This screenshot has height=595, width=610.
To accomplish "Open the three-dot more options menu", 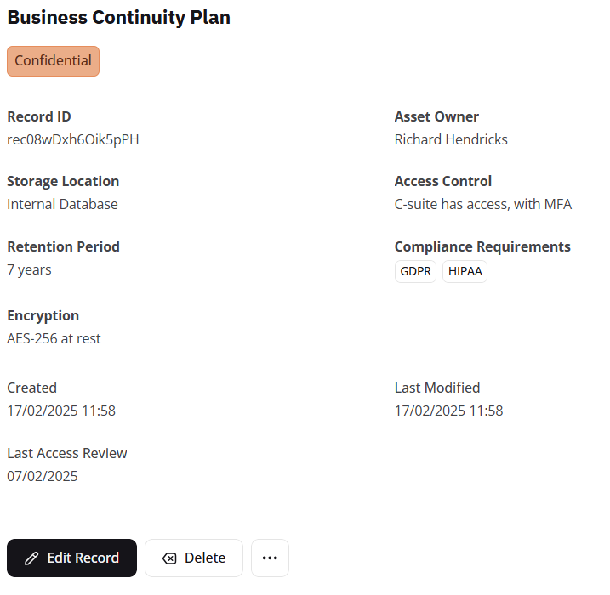I will [270, 558].
